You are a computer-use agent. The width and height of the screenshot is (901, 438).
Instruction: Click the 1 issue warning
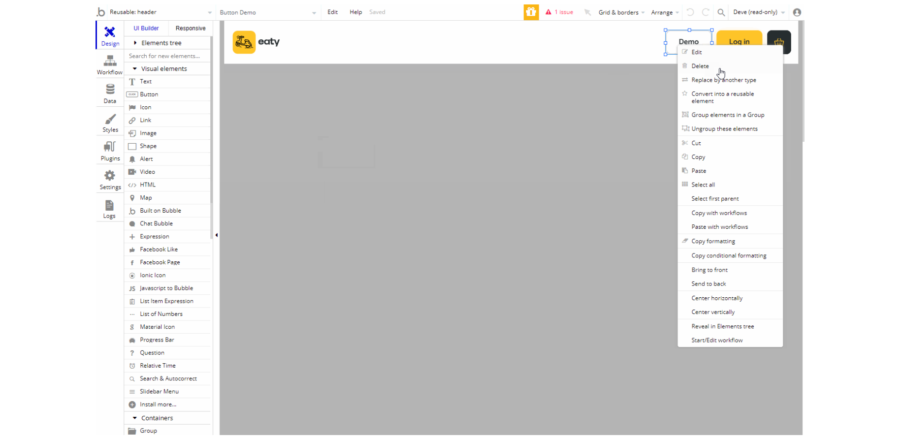pyautogui.click(x=559, y=12)
